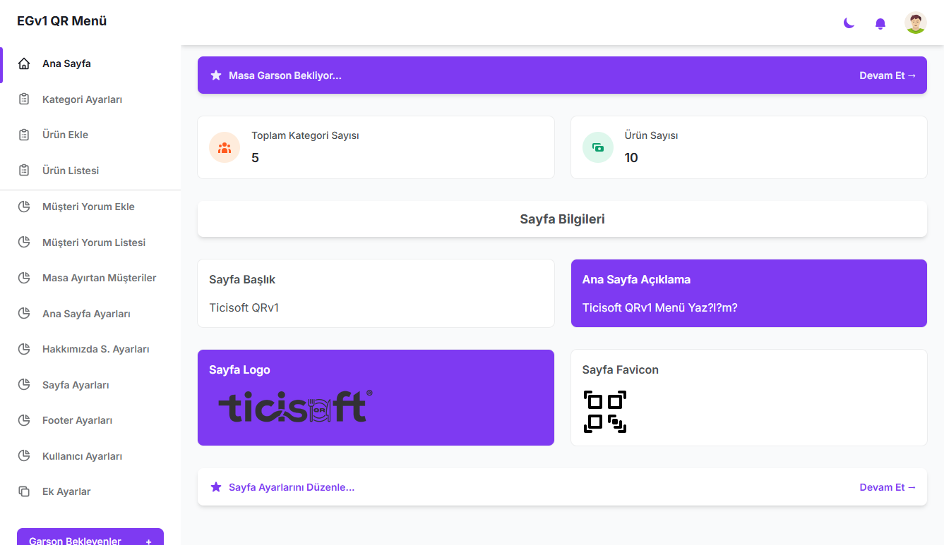This screenshot has width=944, height=545.
Task: Click Müşteri Yorum Ekle chart icon
Action: click(24, 207)
